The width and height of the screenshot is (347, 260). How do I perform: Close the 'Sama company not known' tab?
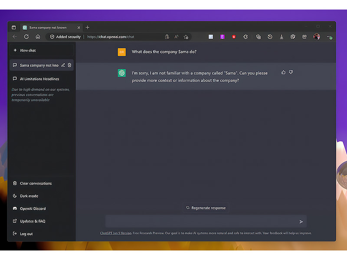79,27
